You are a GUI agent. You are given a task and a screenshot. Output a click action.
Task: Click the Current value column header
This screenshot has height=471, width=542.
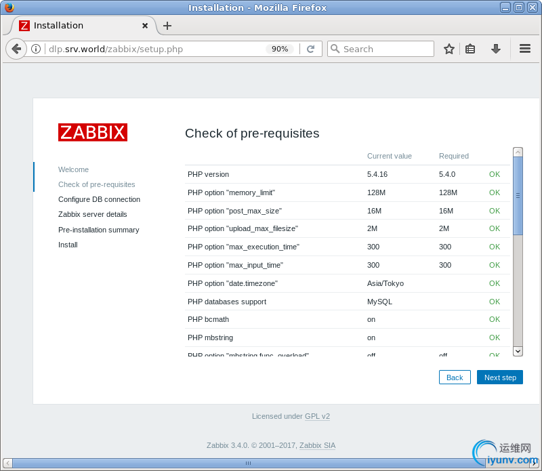tap(389, 156)
